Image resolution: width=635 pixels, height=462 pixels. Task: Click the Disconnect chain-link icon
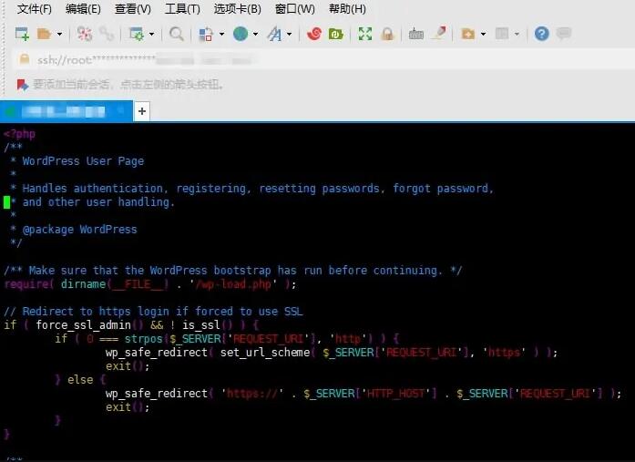pyautogui.click(x=107, y=34)
